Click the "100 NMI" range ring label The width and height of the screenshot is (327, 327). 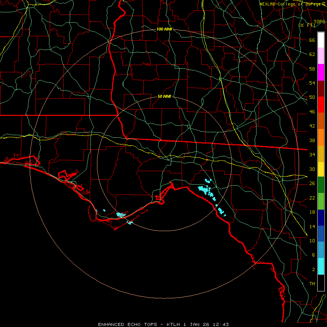(x=164, y=29)
